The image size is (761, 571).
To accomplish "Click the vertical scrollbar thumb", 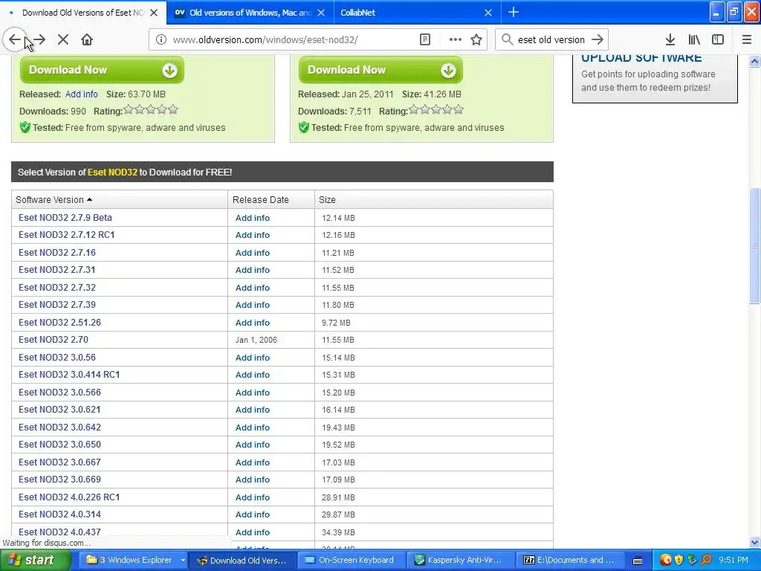I will (754, 245).
